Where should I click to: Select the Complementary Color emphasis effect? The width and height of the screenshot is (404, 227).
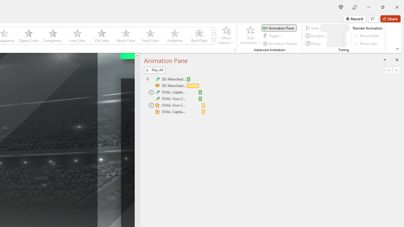pos(53,36)
